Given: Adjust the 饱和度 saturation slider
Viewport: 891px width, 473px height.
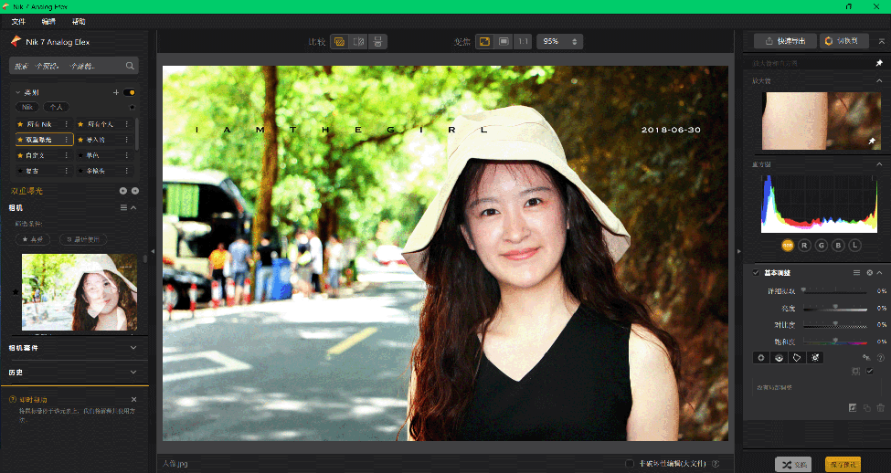Looking at the screenshot, I should pyautogui.click(x=835, y=342).
